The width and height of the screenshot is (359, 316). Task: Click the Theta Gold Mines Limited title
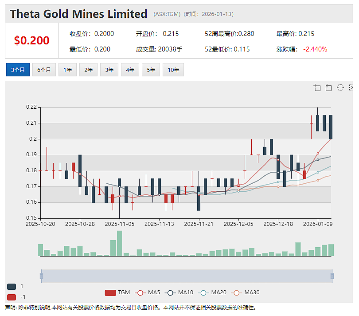[78, 14]
